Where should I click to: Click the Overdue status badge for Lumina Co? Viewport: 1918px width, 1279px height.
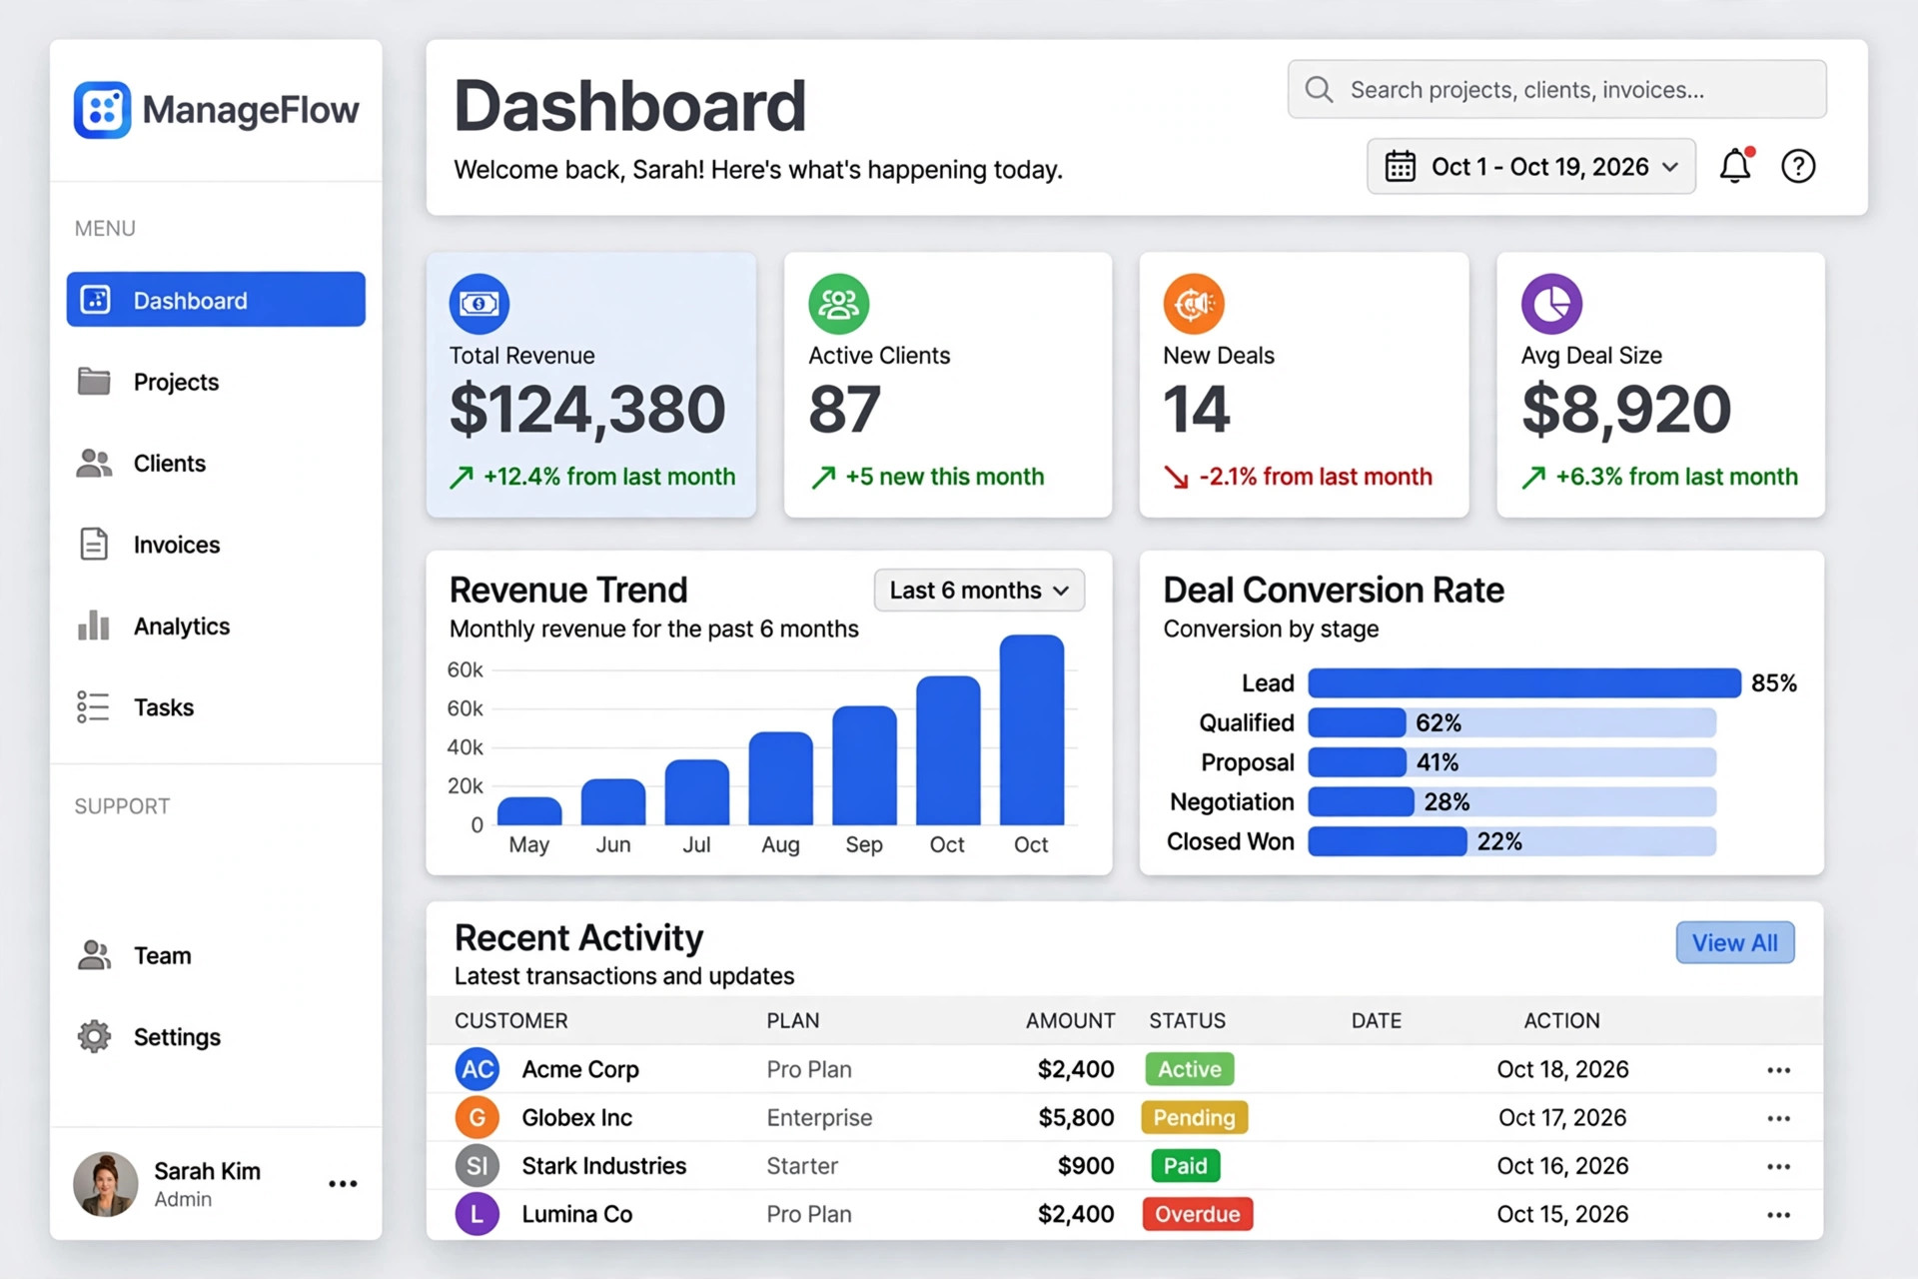(1198, 1214)
